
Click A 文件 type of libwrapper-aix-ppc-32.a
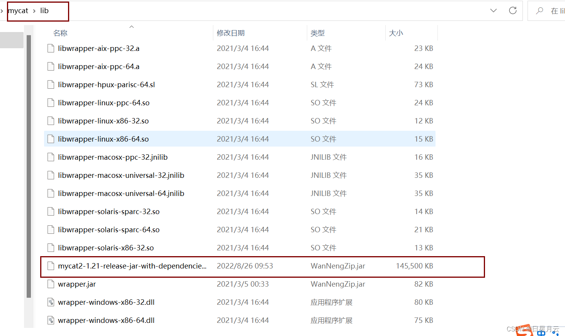click(x=321, y=48)
